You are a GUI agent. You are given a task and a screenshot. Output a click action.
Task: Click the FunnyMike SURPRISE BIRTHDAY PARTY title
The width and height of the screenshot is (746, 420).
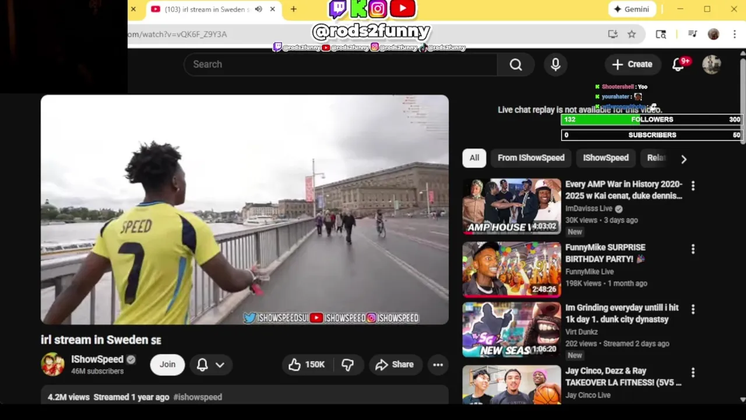pos(605,253)
